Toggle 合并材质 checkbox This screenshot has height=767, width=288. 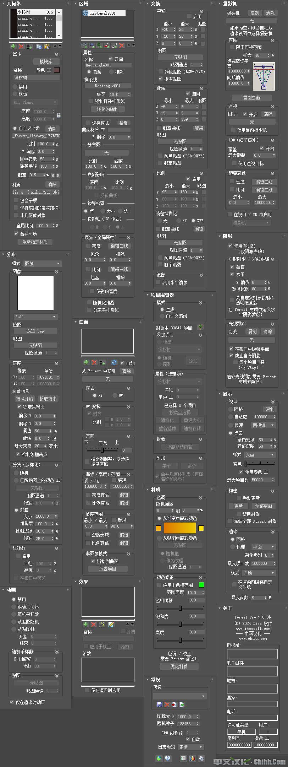click(16, 233)
